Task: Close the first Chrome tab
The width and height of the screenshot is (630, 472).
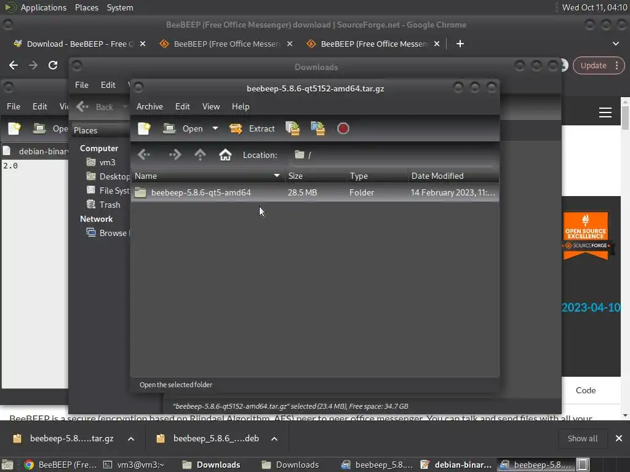Action: [143, 44]
